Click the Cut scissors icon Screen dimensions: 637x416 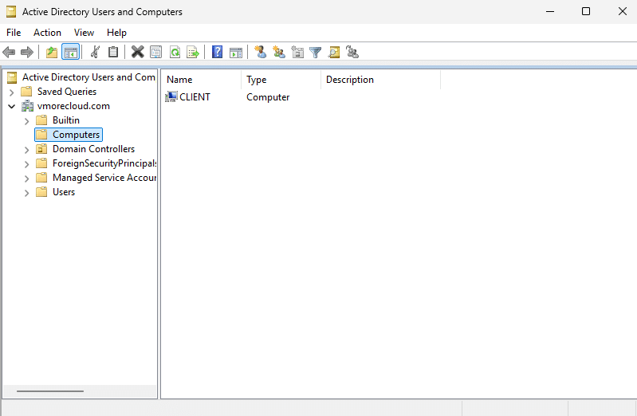click(95, 52)
